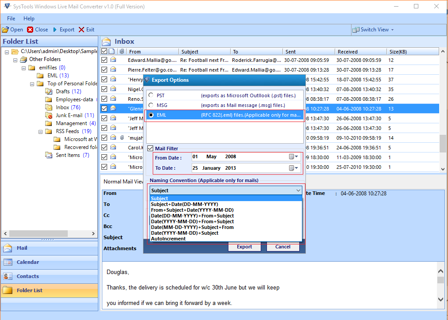This screenshot has height=320, width=448.
Task: Collapse Top of Personal Folders node
Action: pos(32,84)
